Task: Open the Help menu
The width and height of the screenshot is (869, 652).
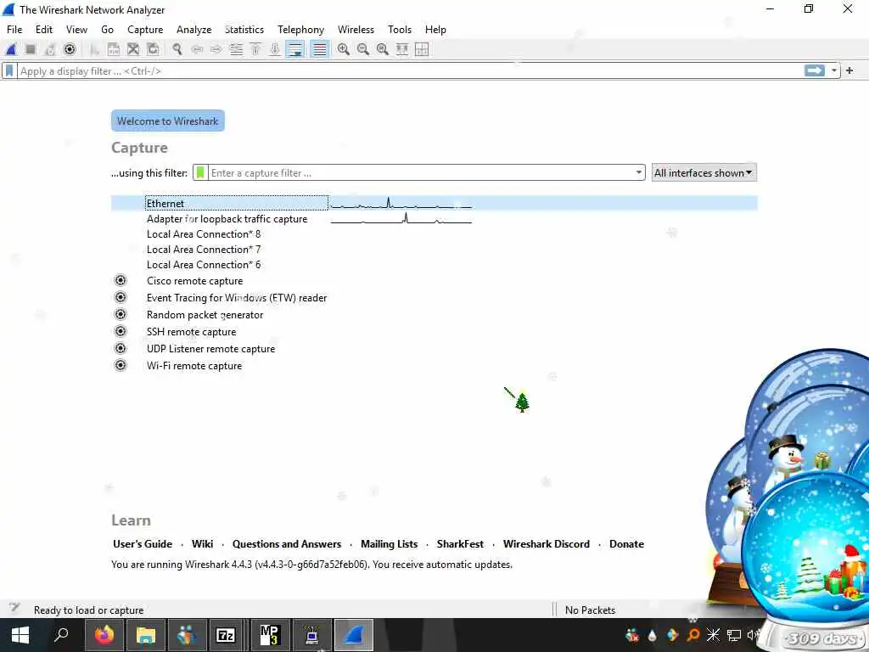Action: coord(435,30)
